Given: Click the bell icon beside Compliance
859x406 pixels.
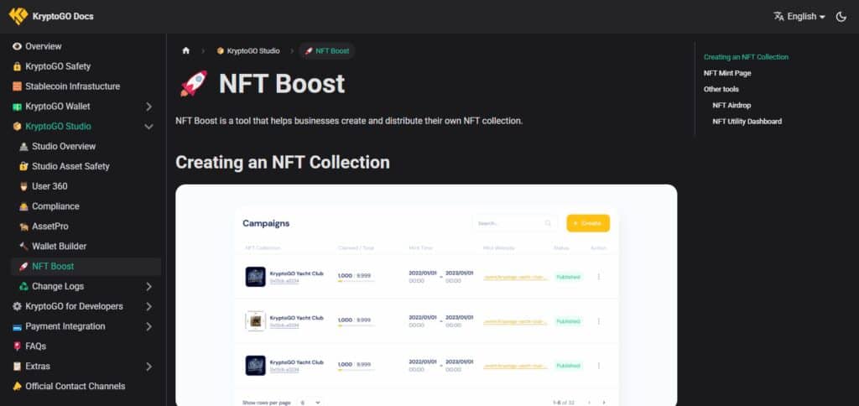Looking at the screenshot, I should [x=23, y=206].
